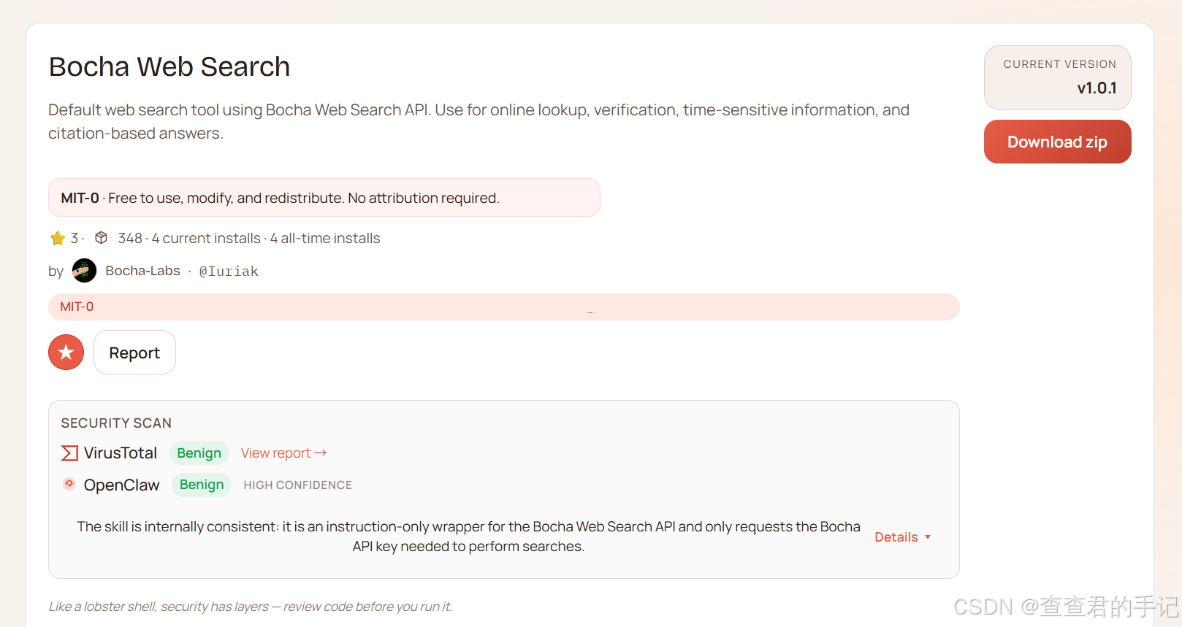Visit the Bocha-Labs publisher profile
Screen dimensions: 1182x627
(142, 271)
